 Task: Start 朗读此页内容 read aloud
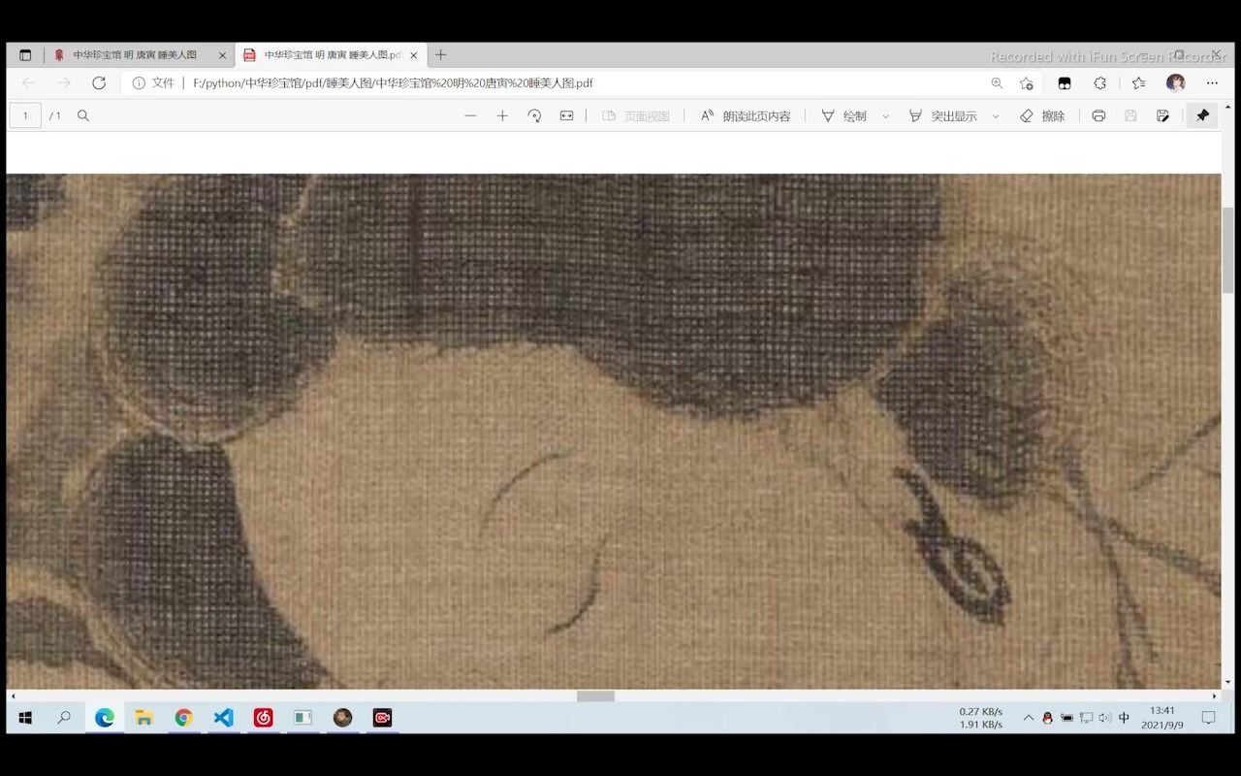tap(746, 115)
